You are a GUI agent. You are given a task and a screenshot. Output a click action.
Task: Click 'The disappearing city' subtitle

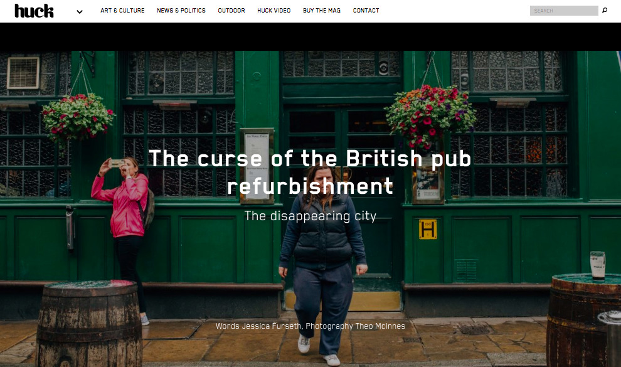[310, 216]
